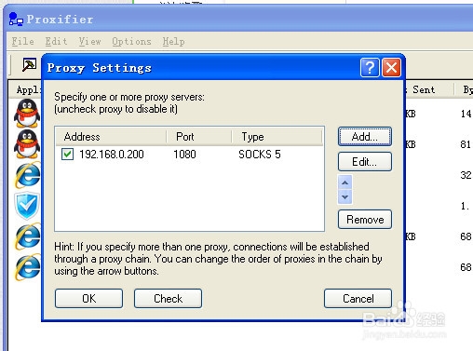Open the Options menu
The height and width of the screenshot is (351, 473).
pos(131,41)
